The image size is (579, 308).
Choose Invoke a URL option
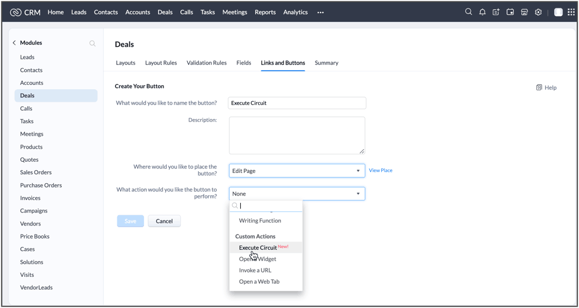click(255, 270)
